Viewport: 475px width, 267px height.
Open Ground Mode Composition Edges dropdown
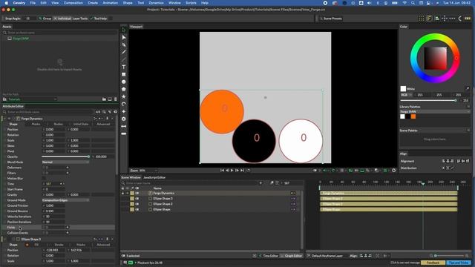[65, 200]
